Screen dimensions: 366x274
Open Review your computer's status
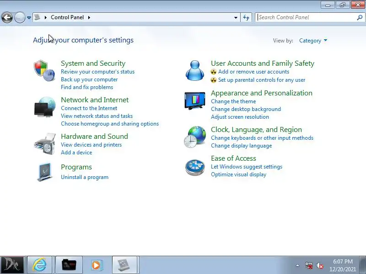click(x=97, y=72)
